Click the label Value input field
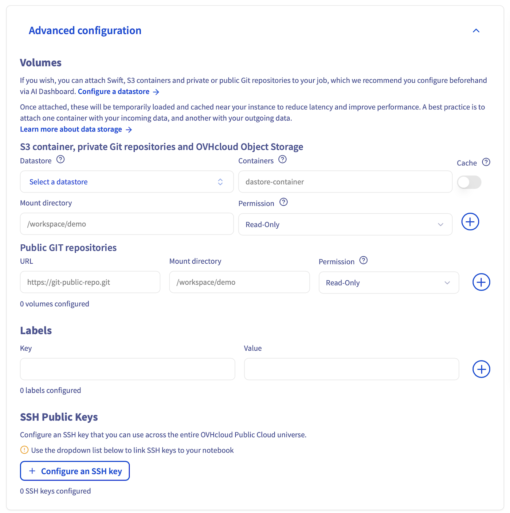Screen dimensions: 510x513 click(x=352, y=369)
